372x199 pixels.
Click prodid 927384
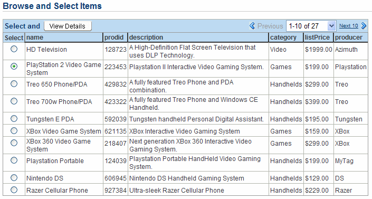click(116, 191)
